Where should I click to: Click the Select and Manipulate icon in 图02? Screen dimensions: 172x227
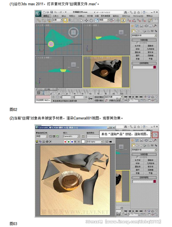(118, 20)
